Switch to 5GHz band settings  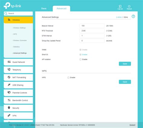tap(126, 17)
